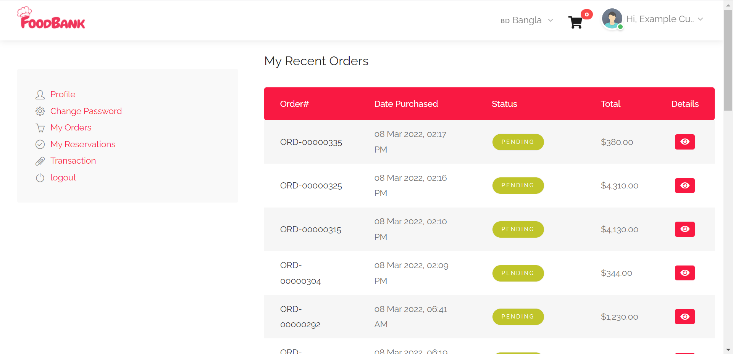Click the My Recent Orders heading

(x=316, y=61)
